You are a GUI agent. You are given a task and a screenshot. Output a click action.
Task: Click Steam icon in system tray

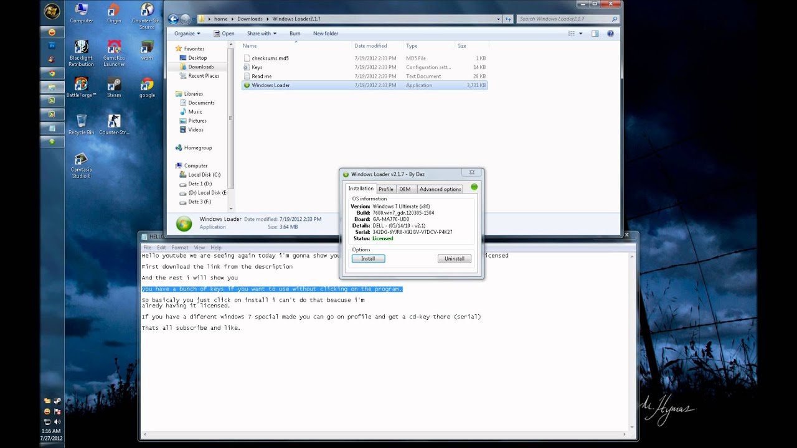[57, 401]
